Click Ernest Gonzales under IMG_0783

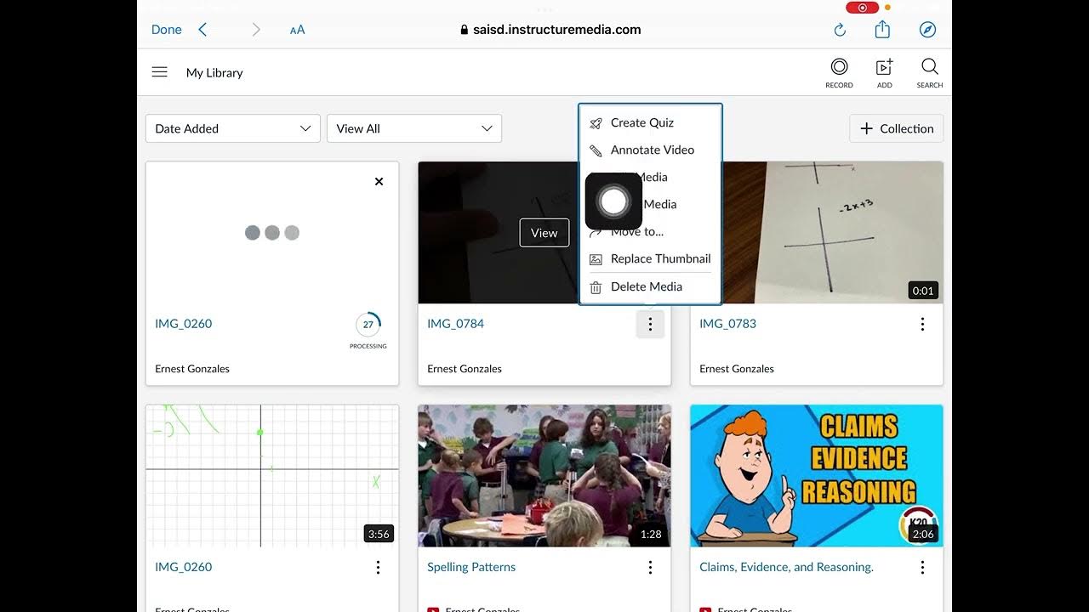737,369
